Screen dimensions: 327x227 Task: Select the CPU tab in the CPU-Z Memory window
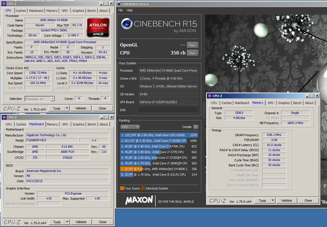coord(214,103)
